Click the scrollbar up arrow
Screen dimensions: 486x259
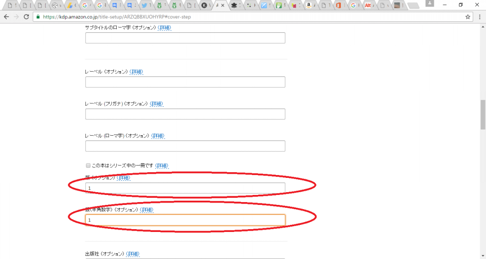(x=483, y=27)
